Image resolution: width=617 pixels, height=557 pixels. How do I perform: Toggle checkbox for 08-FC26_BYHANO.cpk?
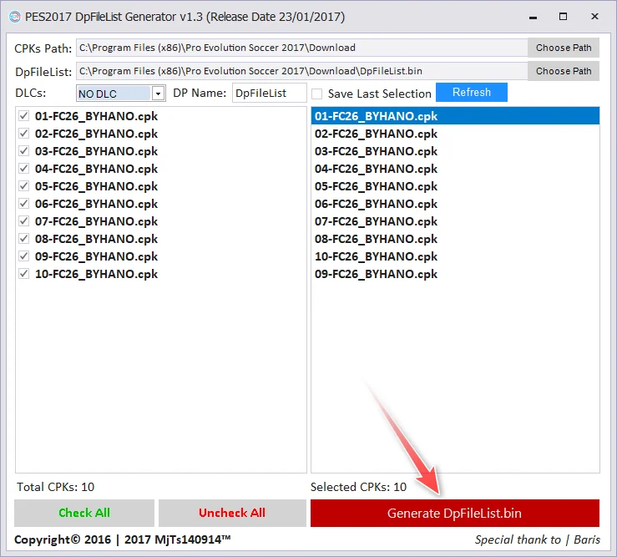coord(23,238)
